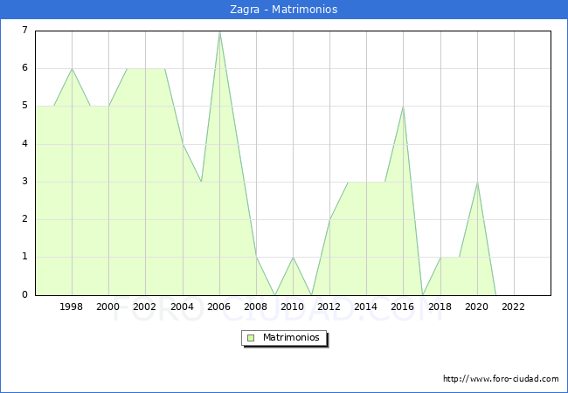Image resolution: width=568 pixels, height=393 pixels.
Task: Click the 2016 peak data point at 5
Action: tap(403, 107)
